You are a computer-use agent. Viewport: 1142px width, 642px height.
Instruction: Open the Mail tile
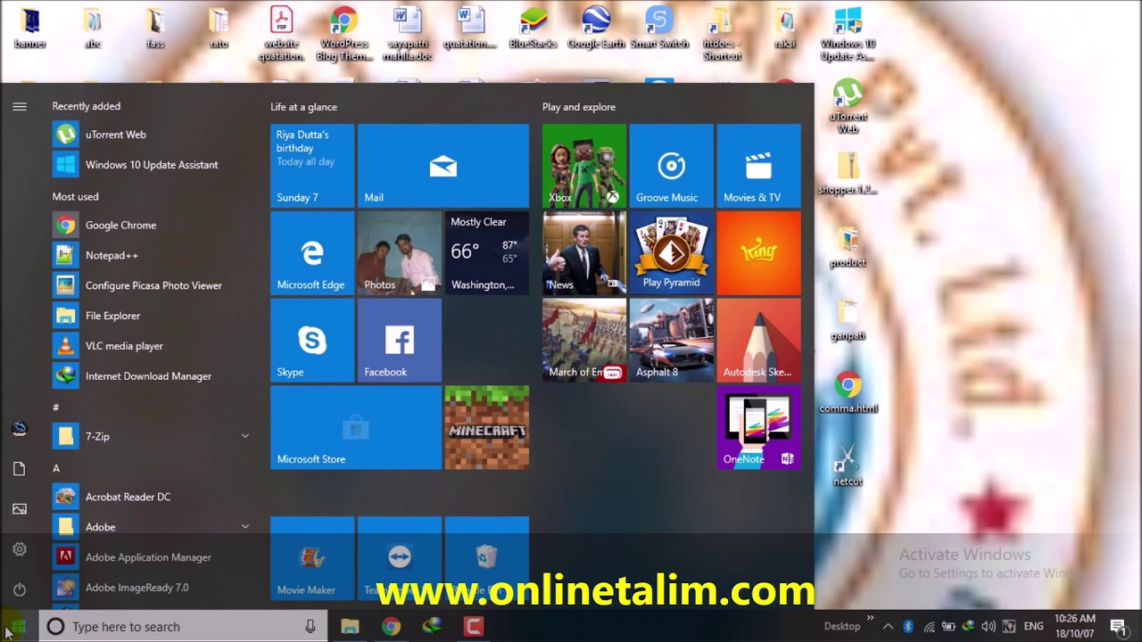tap(443, 166)
